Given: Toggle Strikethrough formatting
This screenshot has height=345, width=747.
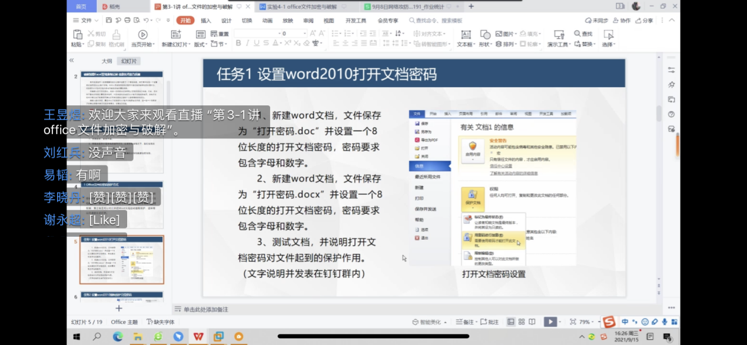Looking at the screenshot, I should coord(267,44).
